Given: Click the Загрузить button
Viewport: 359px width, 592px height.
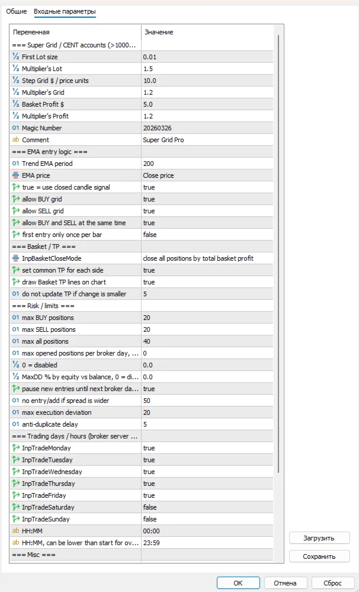Looking at the screenshot, I should pos(319,538).
